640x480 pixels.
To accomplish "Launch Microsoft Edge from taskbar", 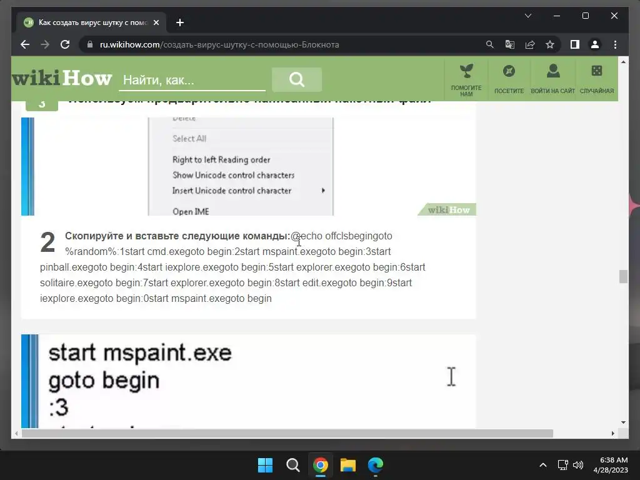I will [x=376, y=465].
